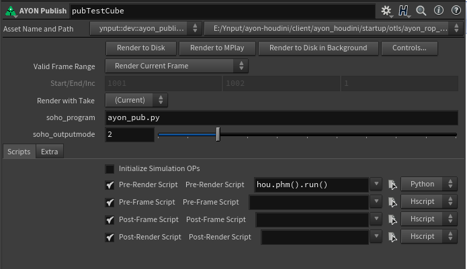Click the soho_program text field
The width and height of the screenshot is (467, 269).
pyautogui.click(x=282, y=117)
